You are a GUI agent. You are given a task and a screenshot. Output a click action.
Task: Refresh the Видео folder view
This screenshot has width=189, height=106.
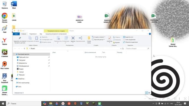click(x=123, y=49)
